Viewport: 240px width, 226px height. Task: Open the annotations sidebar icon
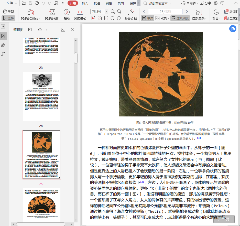click(x=3, y=45)
